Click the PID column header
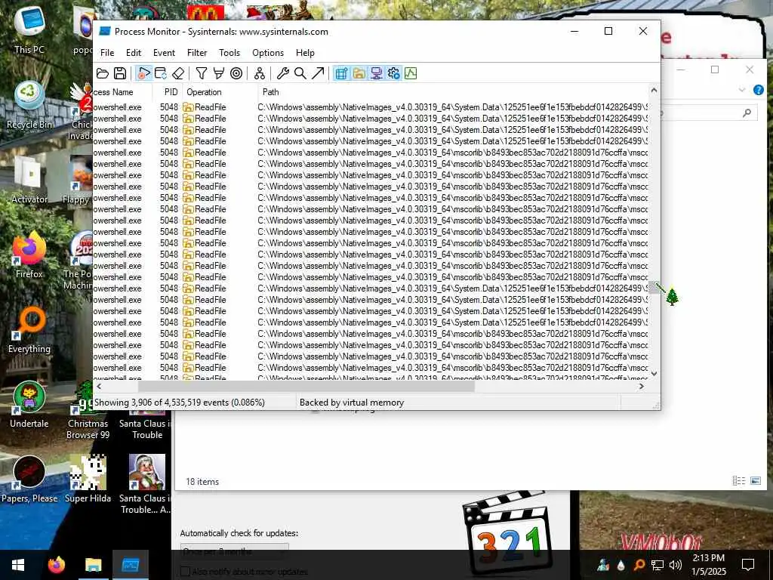773x580 pixels. 167,91
